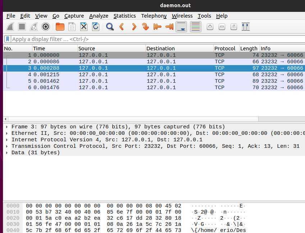Open the View menu
This screenshot has width=305, height=233.
pyautogui.click(x=41, y=16)
